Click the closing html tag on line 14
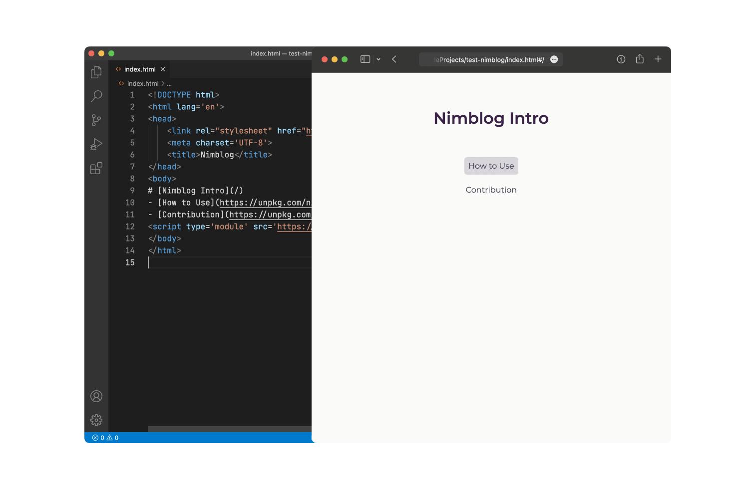 (165, 250)
